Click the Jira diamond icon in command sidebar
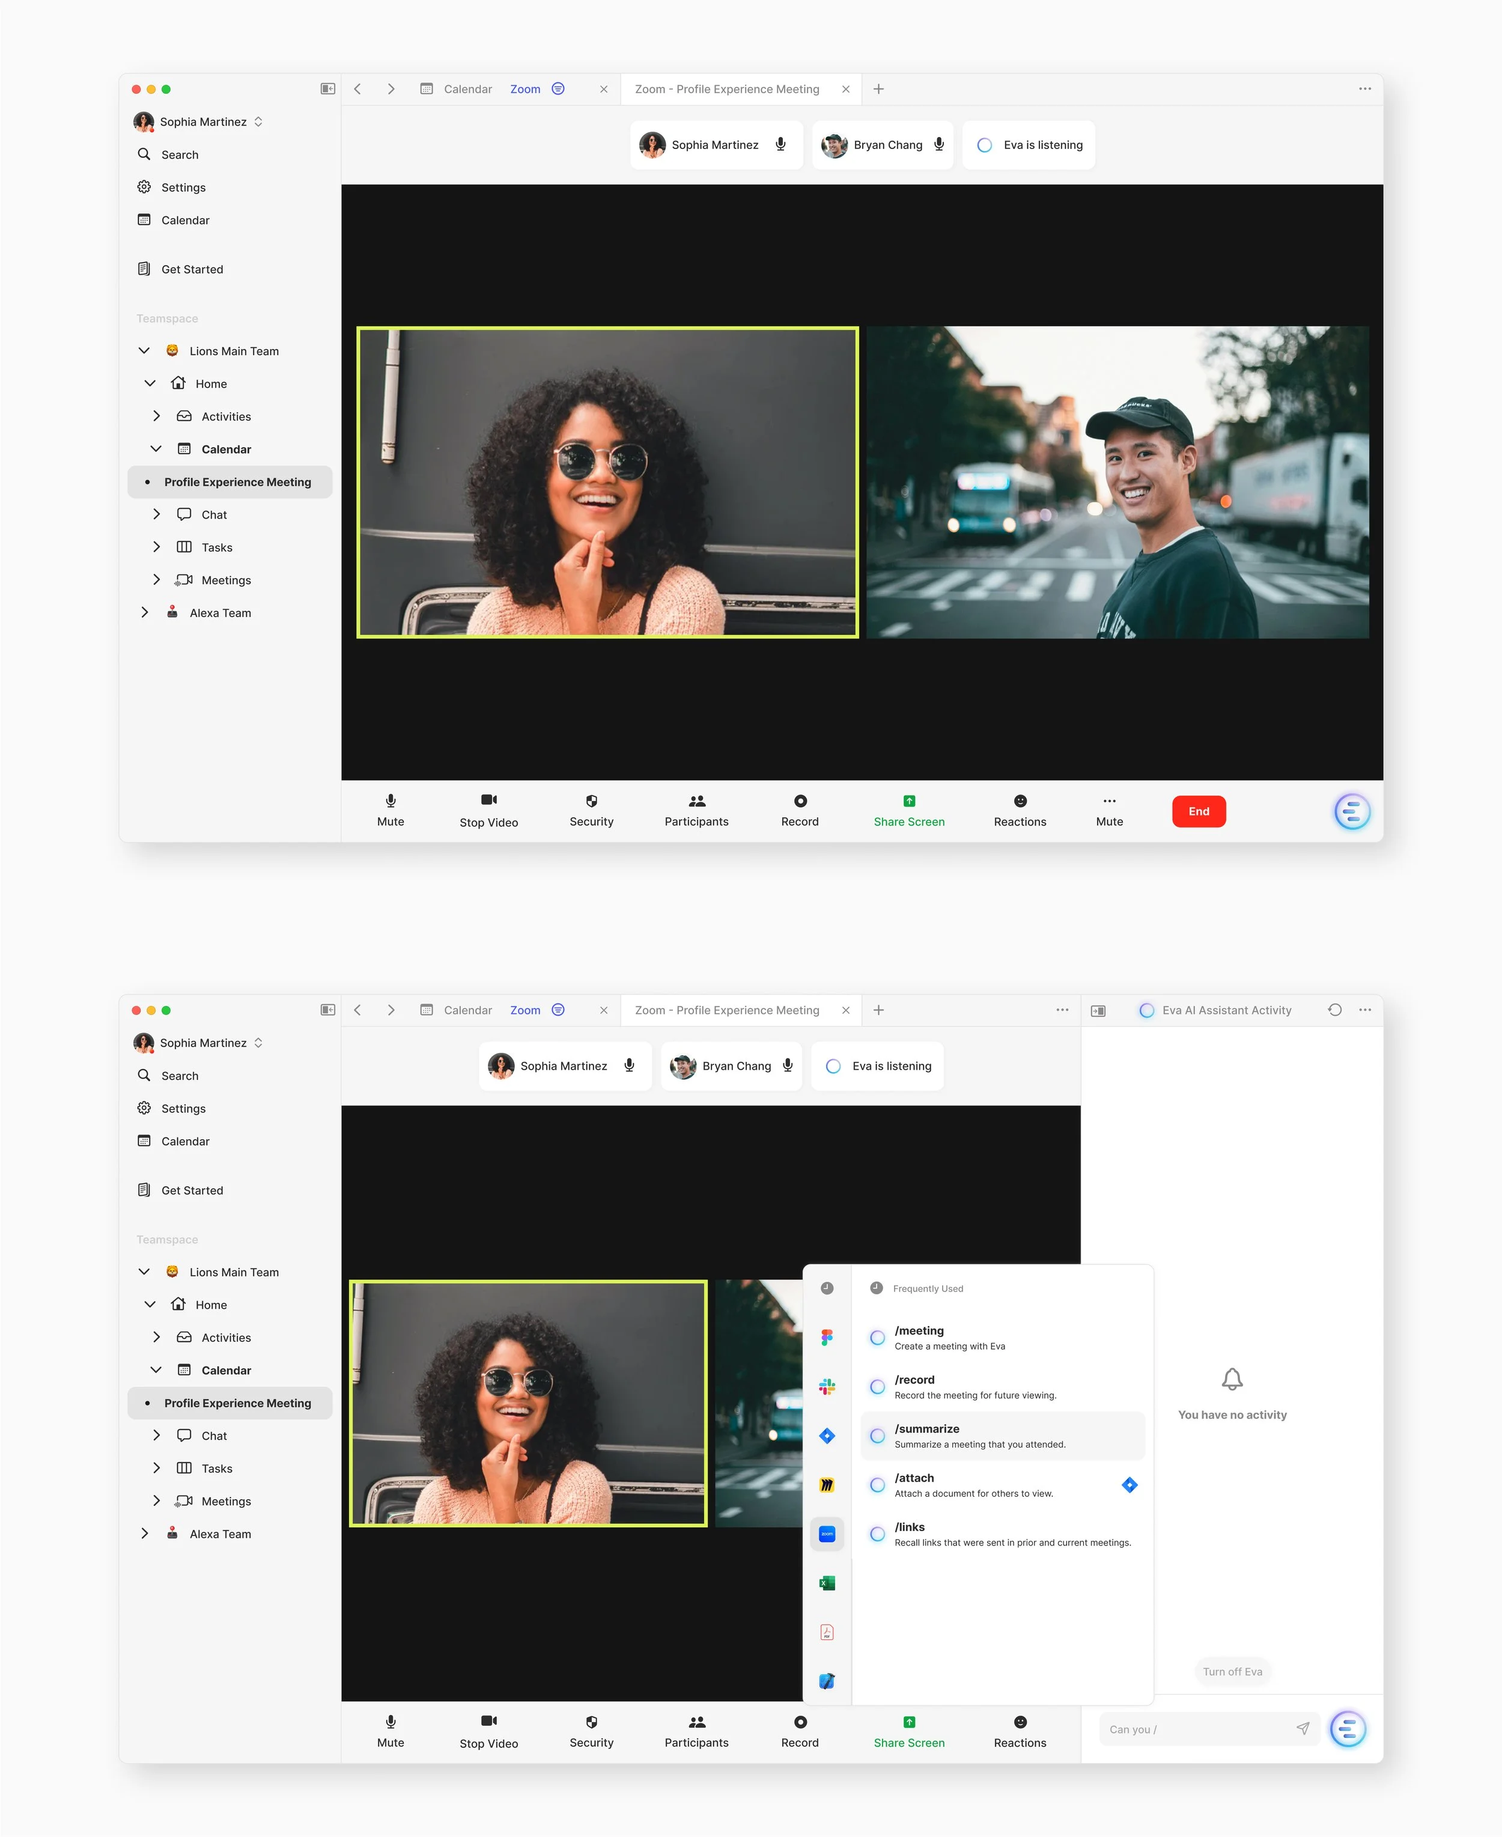 826,1436
